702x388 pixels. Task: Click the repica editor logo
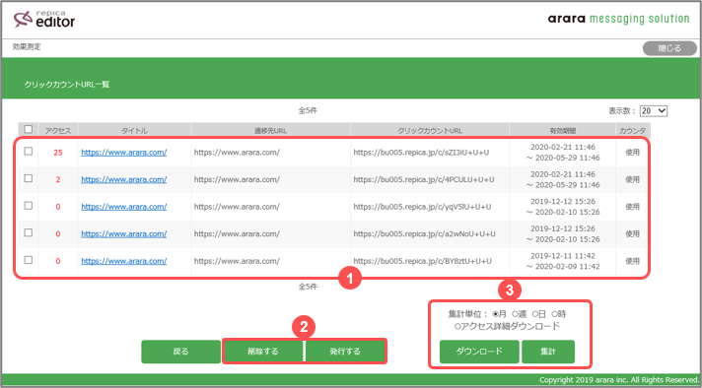point(43,19)
